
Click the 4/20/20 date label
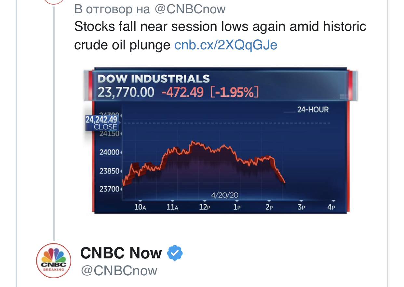[224, 195]
